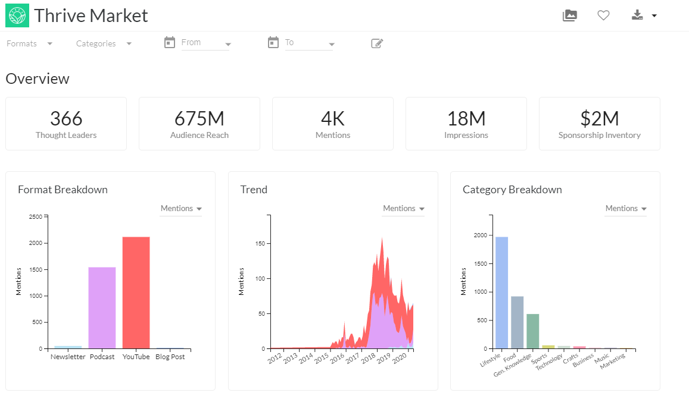Viewport: 689px width, 396px height.
Task: Click the Sports category axis label
Action: 539,359
